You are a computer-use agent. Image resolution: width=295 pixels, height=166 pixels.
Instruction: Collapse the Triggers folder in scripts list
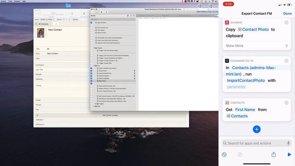coord(94,48)
